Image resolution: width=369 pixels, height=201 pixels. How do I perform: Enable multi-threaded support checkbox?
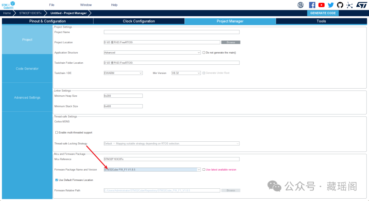(57, 133)
